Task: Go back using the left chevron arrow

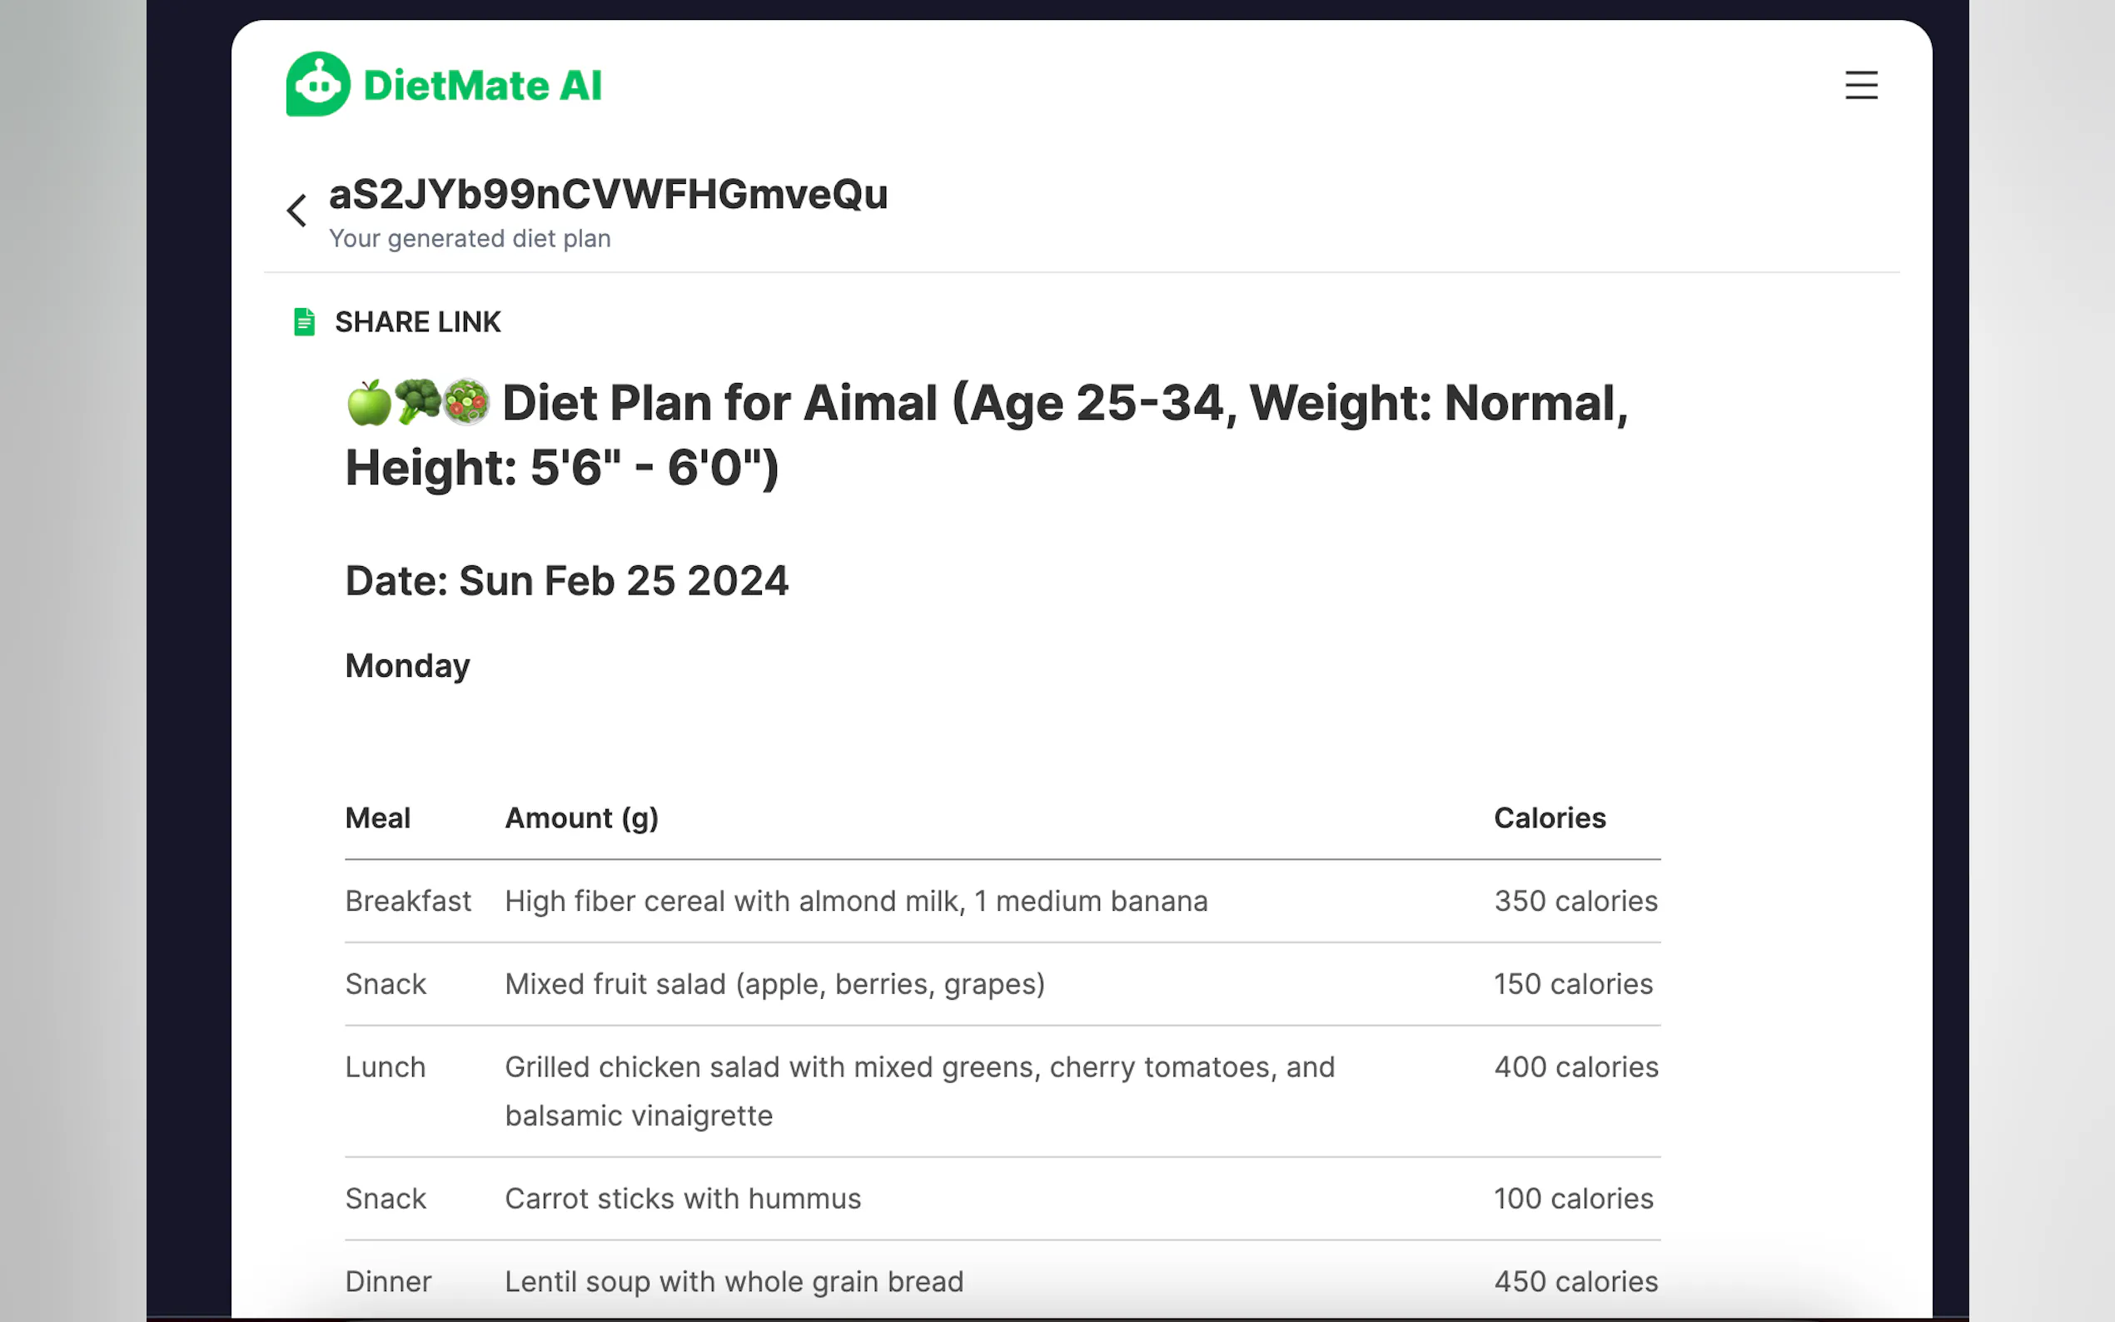Action: [297, 211]
